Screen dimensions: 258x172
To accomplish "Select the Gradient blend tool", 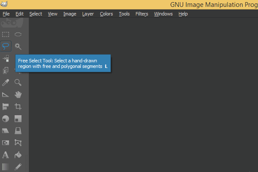I will [x=6, y=167].
